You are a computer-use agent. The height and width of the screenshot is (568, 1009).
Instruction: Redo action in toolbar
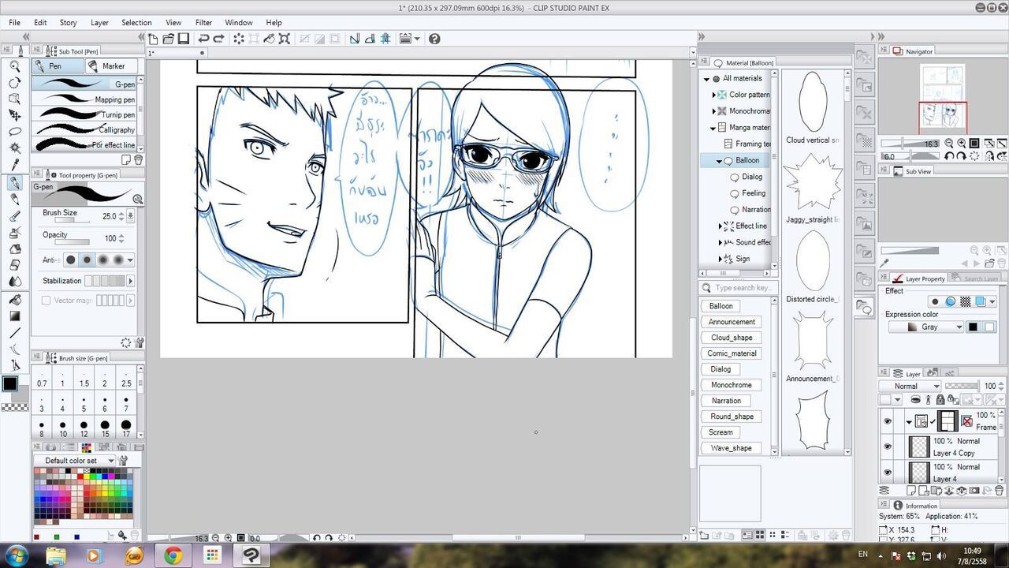218,39
